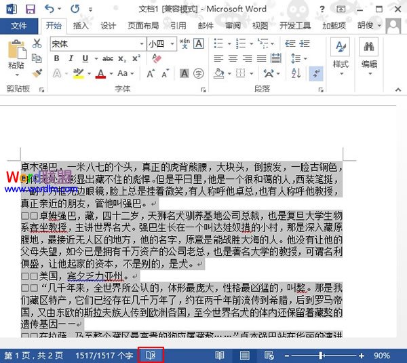
Task: Click the proofing errors icon in status bar
Action: [151, 355]
